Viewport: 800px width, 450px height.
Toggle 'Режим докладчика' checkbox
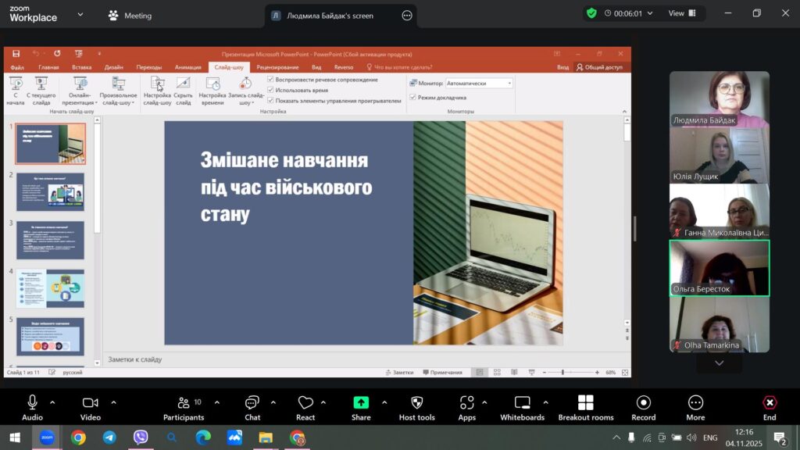point(412,98)
